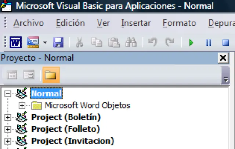235x149 pixels.
Task: Save the Normal project with the floppy icon
Action: (58, 42)
